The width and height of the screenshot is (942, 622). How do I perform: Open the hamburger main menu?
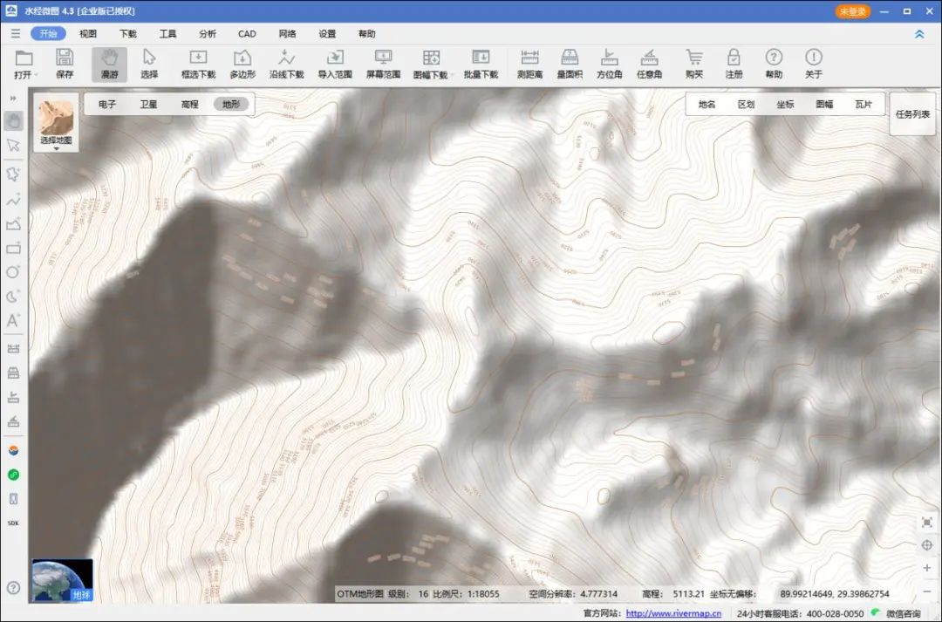[x=16, y=34]
